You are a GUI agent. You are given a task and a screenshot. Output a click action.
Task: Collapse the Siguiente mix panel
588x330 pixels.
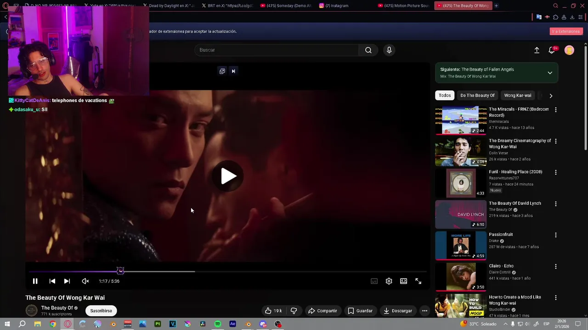tap(550, 73)
